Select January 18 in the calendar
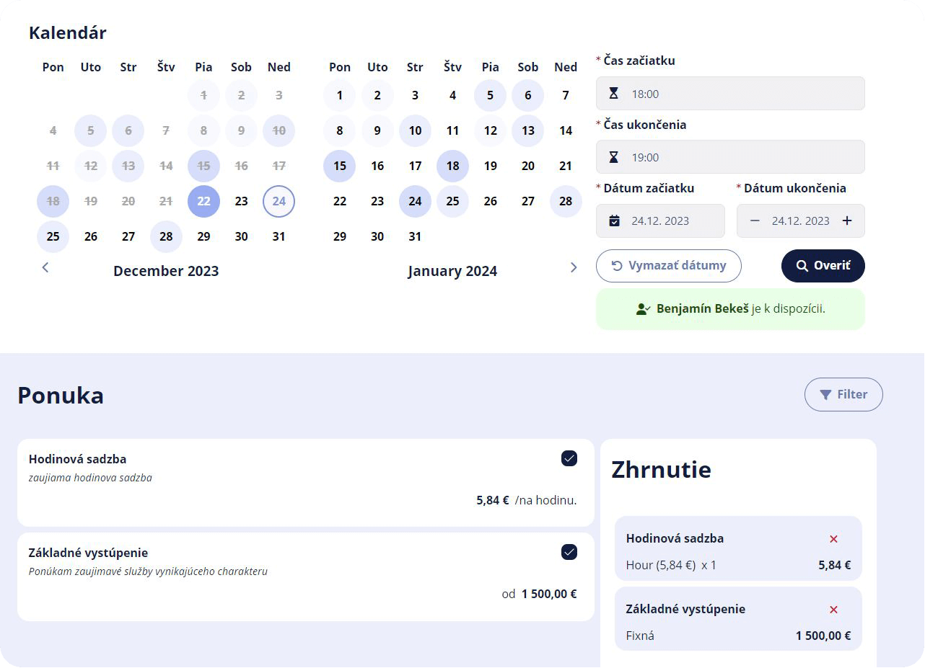925x668 pixels. (452, 166)
